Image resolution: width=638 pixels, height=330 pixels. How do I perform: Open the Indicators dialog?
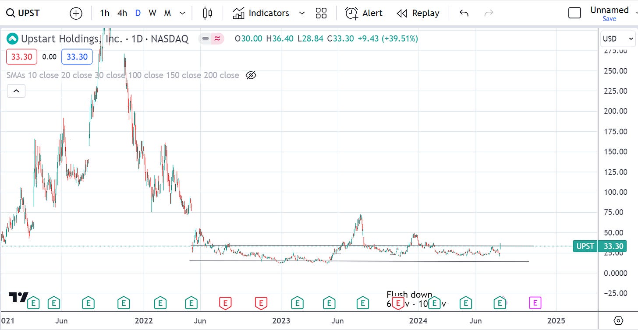pos(261,13)
